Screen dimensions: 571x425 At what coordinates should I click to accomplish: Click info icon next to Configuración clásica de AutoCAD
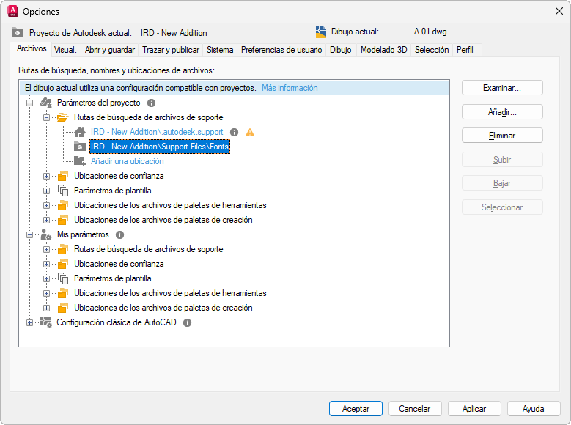click(187, 322)
